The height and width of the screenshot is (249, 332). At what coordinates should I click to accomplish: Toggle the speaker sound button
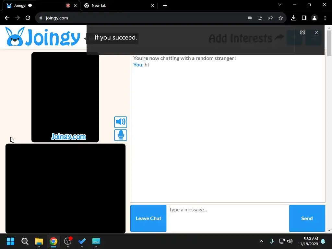(121, 122)
